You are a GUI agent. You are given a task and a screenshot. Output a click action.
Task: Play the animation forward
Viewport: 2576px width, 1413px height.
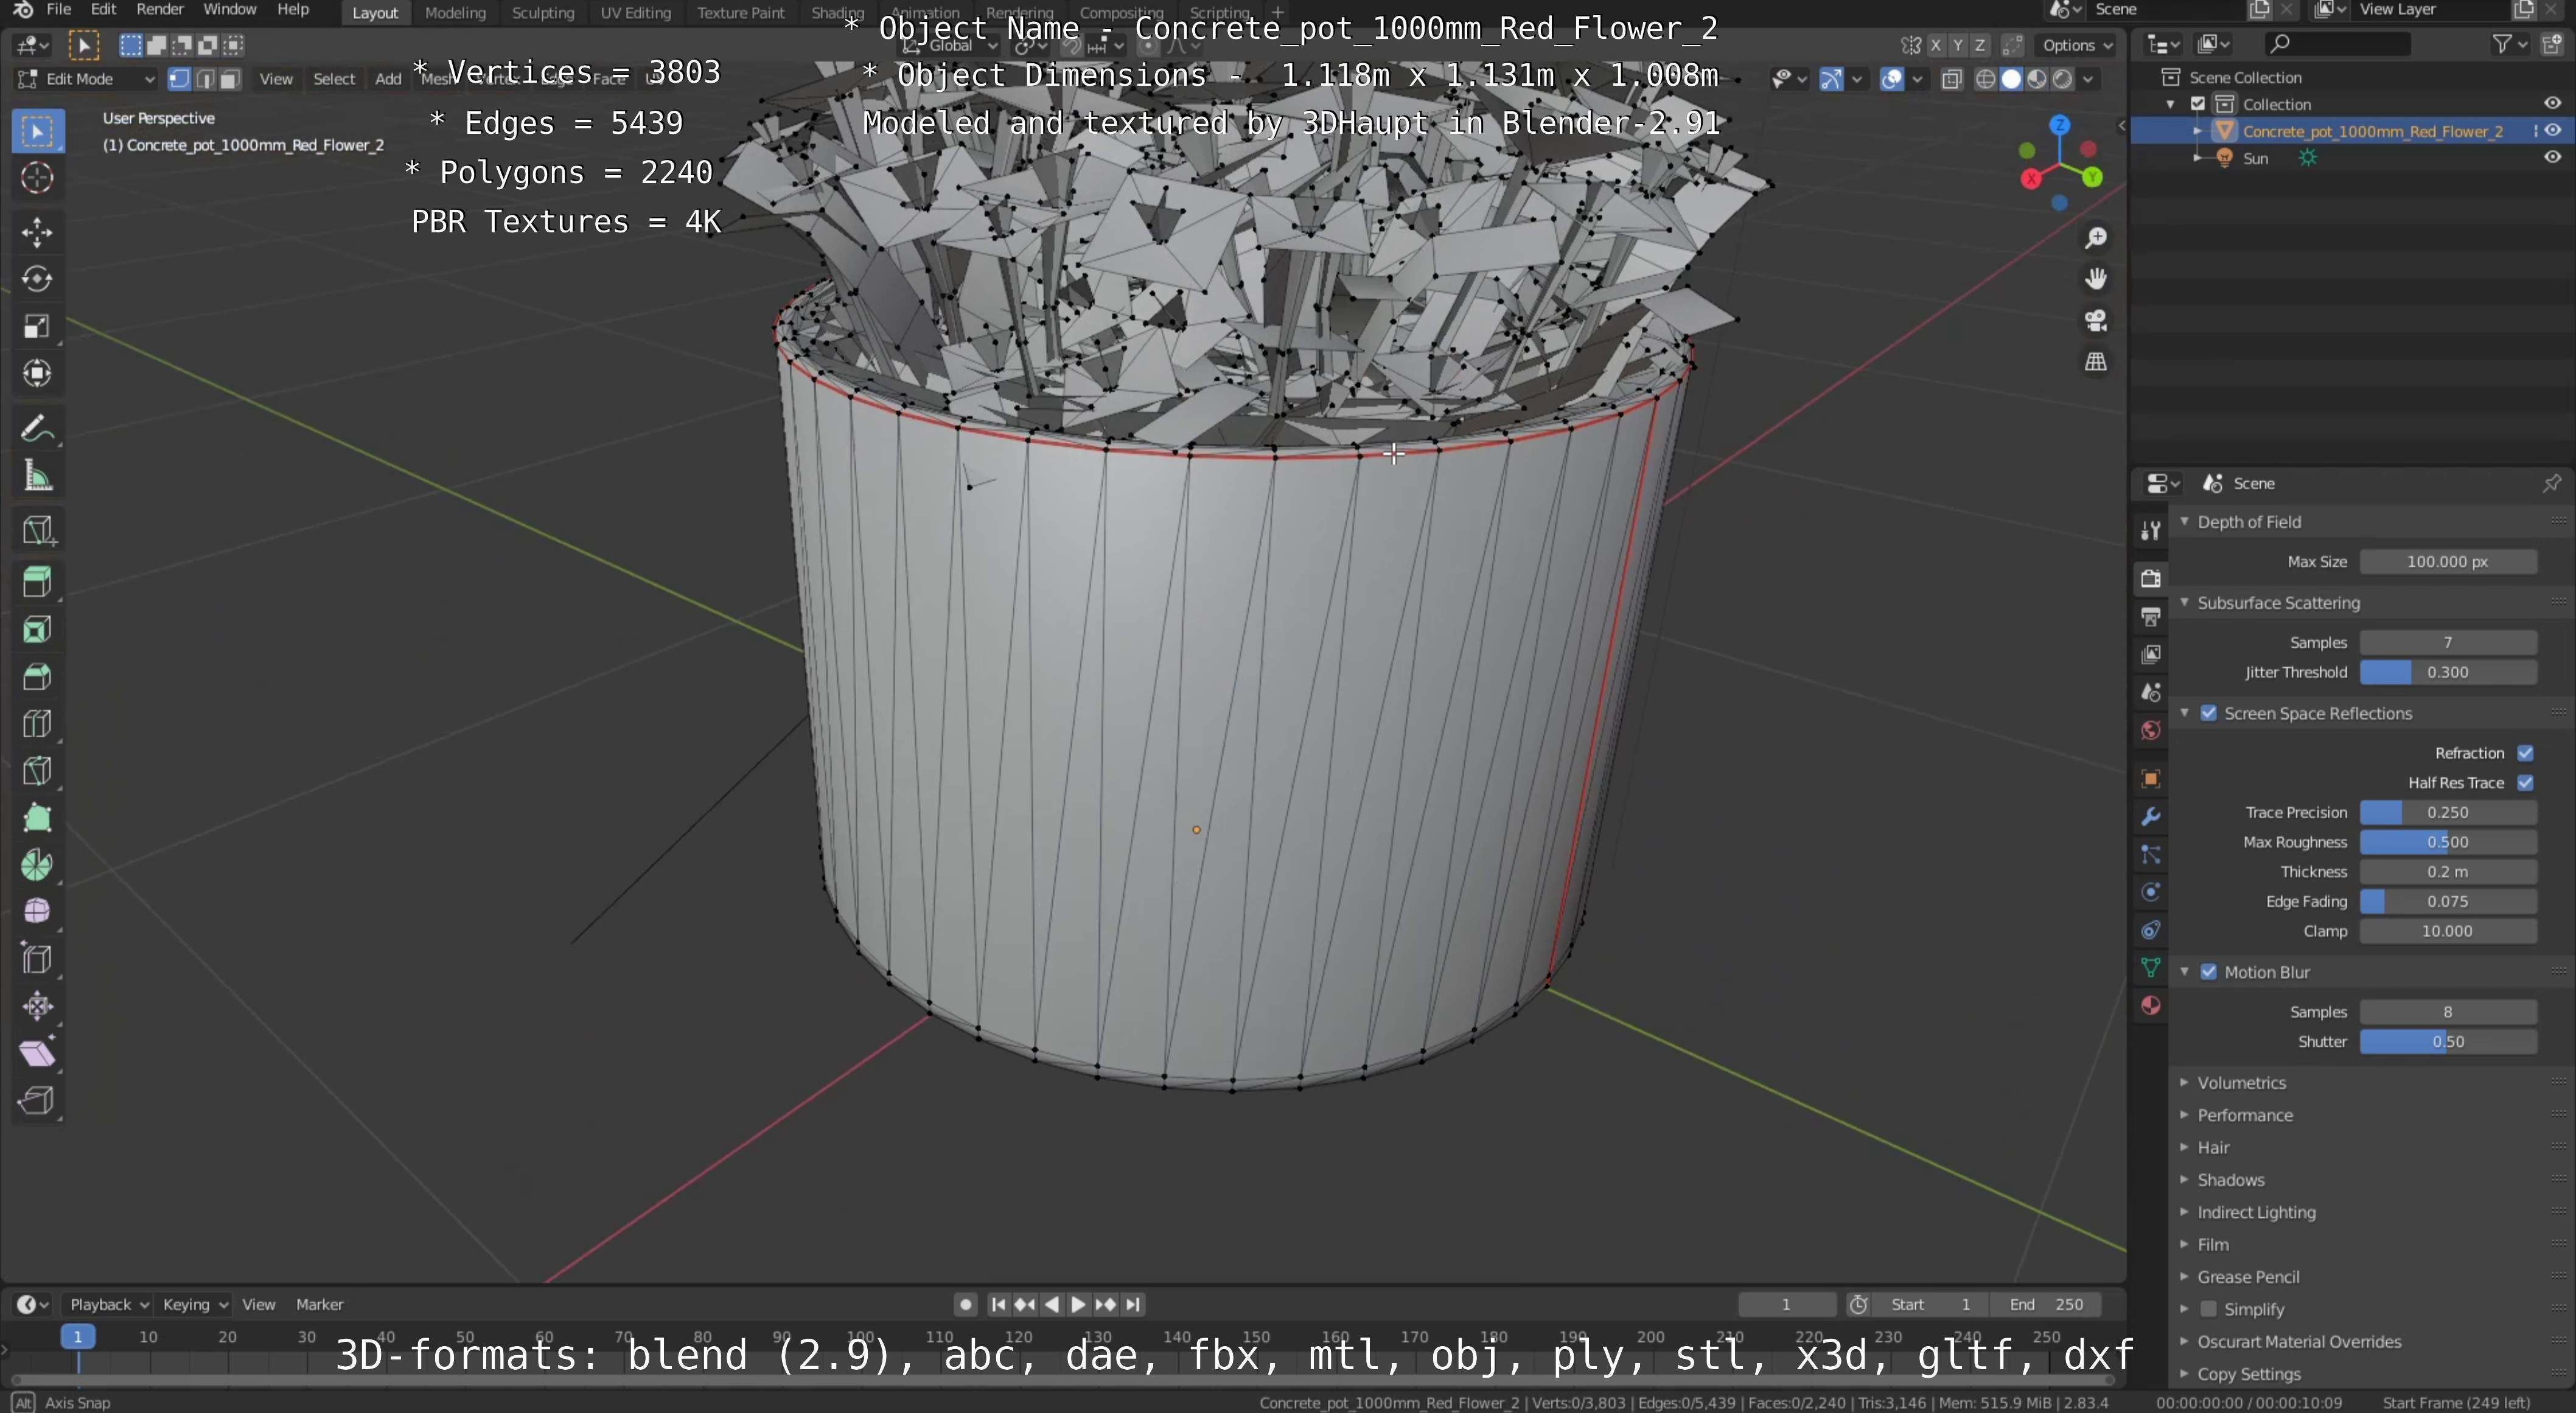click(x=1078, y=1304)
